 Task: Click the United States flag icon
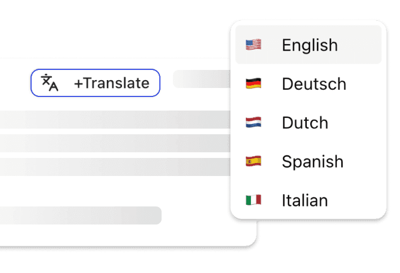(x=253, y=45)
